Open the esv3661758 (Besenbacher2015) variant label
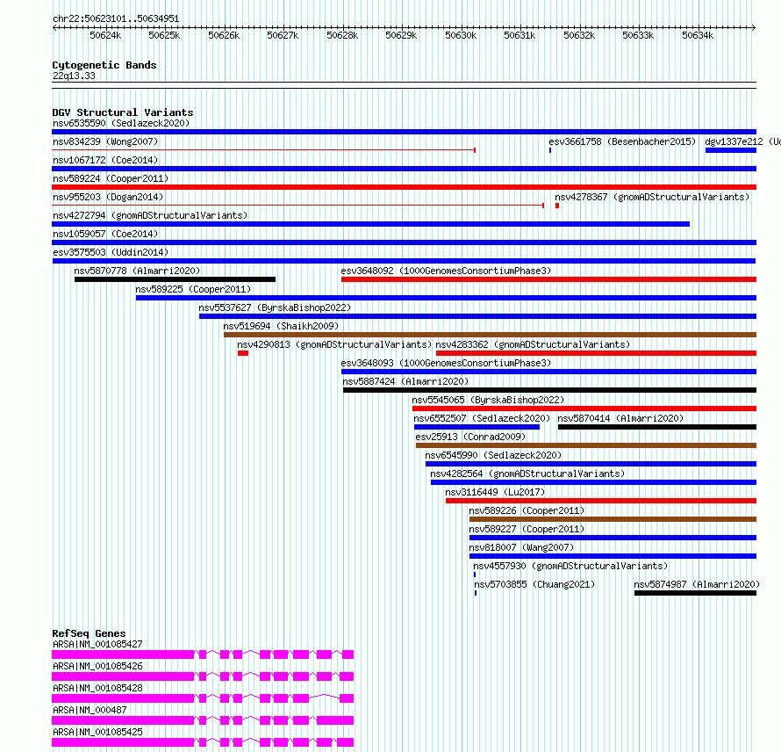781x752 pixels. pos(622,141)
